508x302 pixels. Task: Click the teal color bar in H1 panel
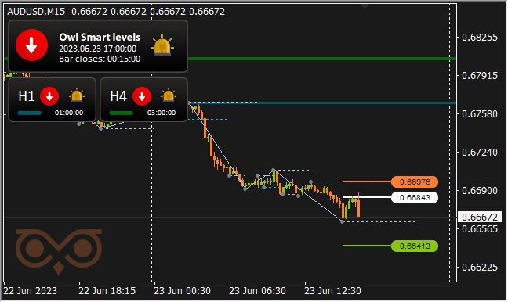pos(30,113)
